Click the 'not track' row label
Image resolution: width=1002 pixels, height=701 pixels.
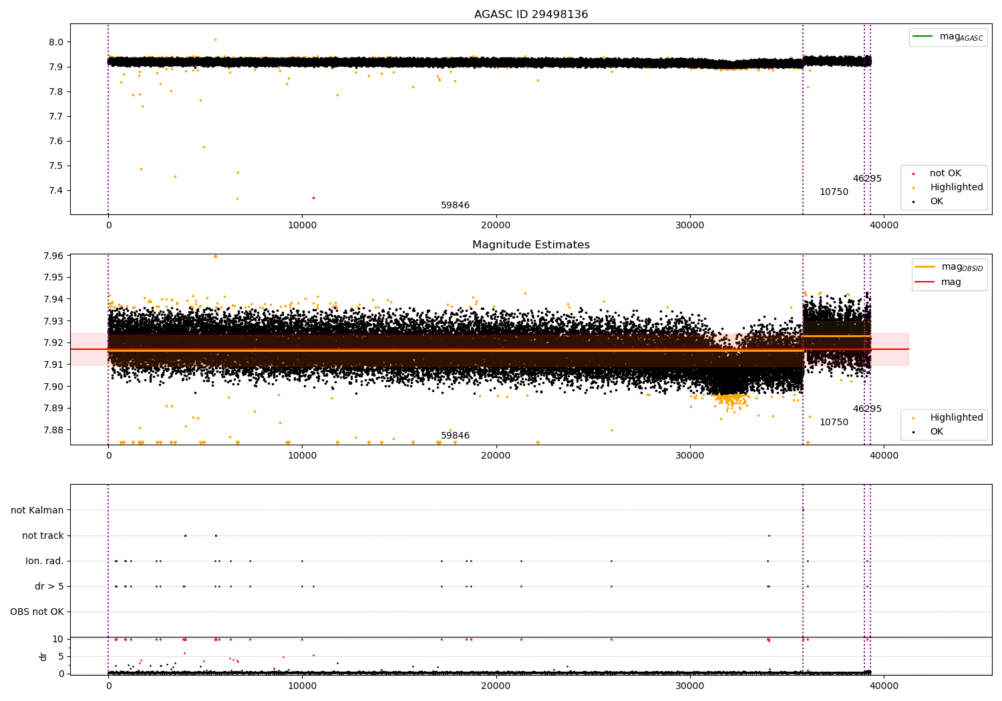tap(43, 535)
